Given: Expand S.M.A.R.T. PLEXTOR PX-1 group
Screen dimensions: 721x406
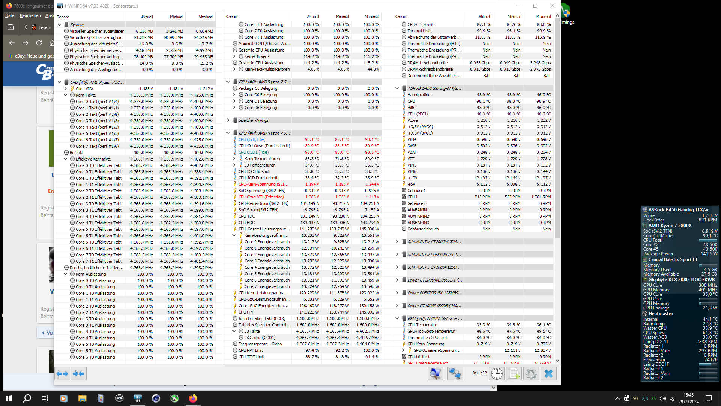Looking at the screenshot, I should 397,255.
